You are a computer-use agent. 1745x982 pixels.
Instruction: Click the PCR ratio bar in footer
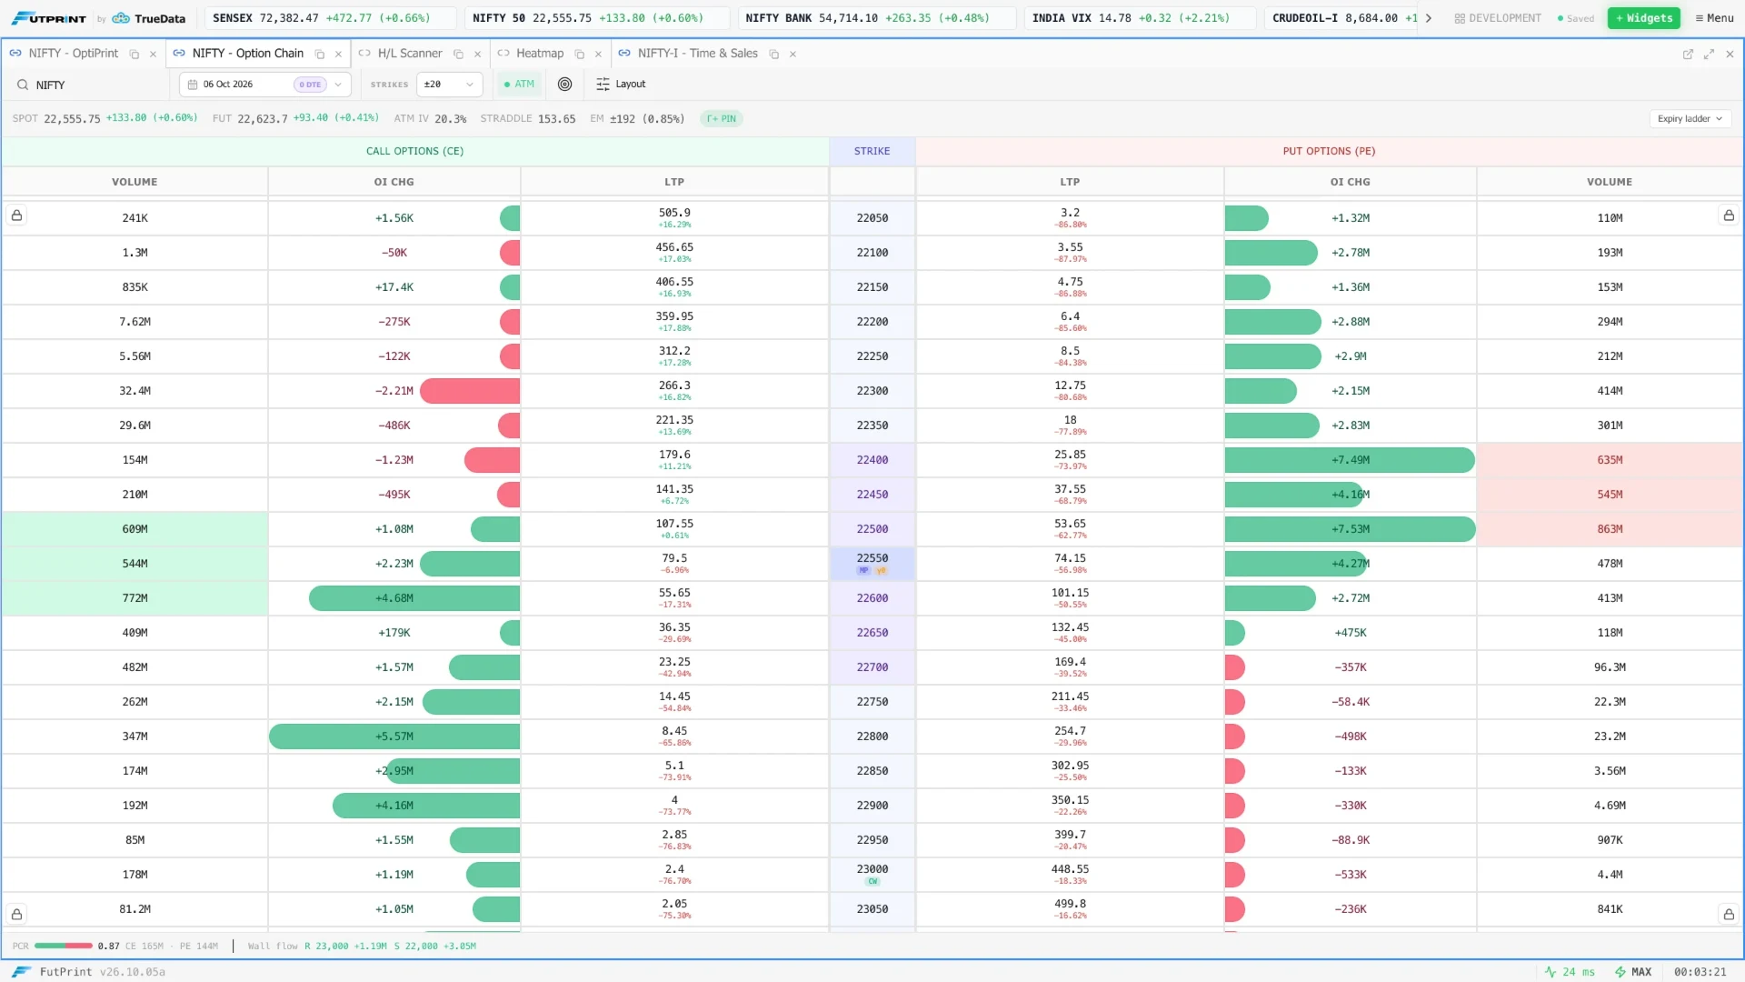pos(64,946)
